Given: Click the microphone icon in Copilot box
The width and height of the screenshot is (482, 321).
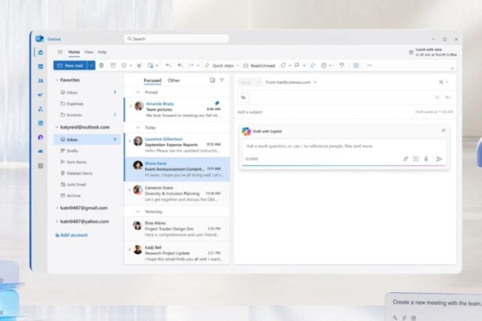Looking at the screenshot, I should (x=426, y=159).
